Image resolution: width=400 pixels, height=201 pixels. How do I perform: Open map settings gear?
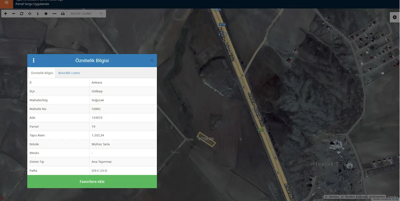[395, 17]
